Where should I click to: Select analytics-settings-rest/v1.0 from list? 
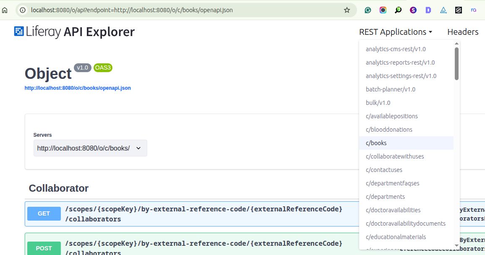pyautogui.click(x=406, y=76)
